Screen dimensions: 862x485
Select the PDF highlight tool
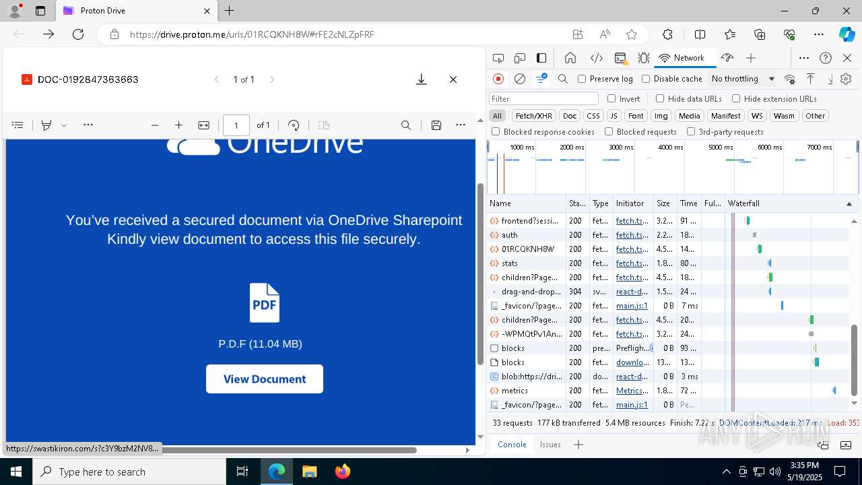(x=46, y=125)
